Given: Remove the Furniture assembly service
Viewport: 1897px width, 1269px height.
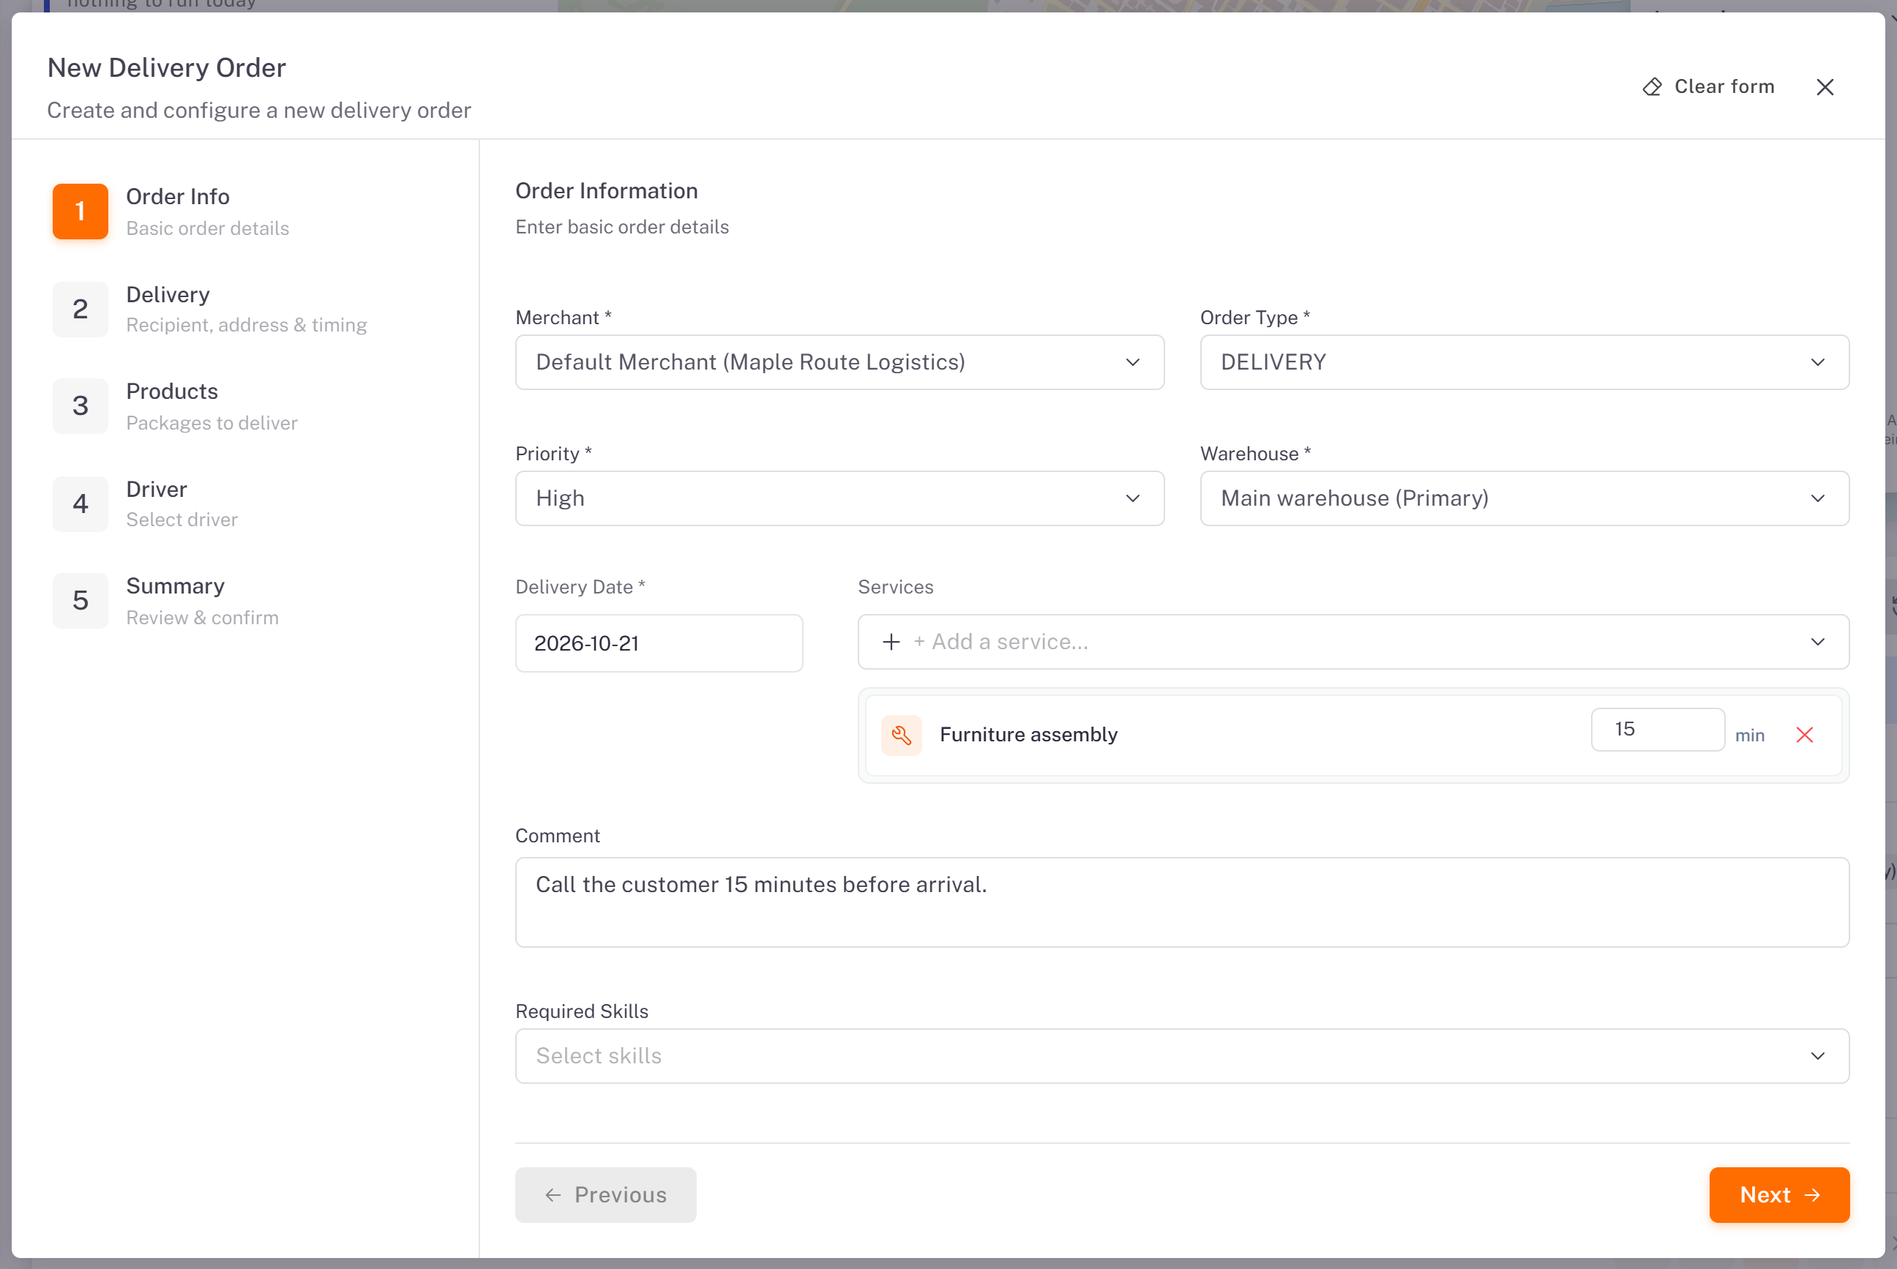Looking at the screenshot, I should [x=1804, y=735].
